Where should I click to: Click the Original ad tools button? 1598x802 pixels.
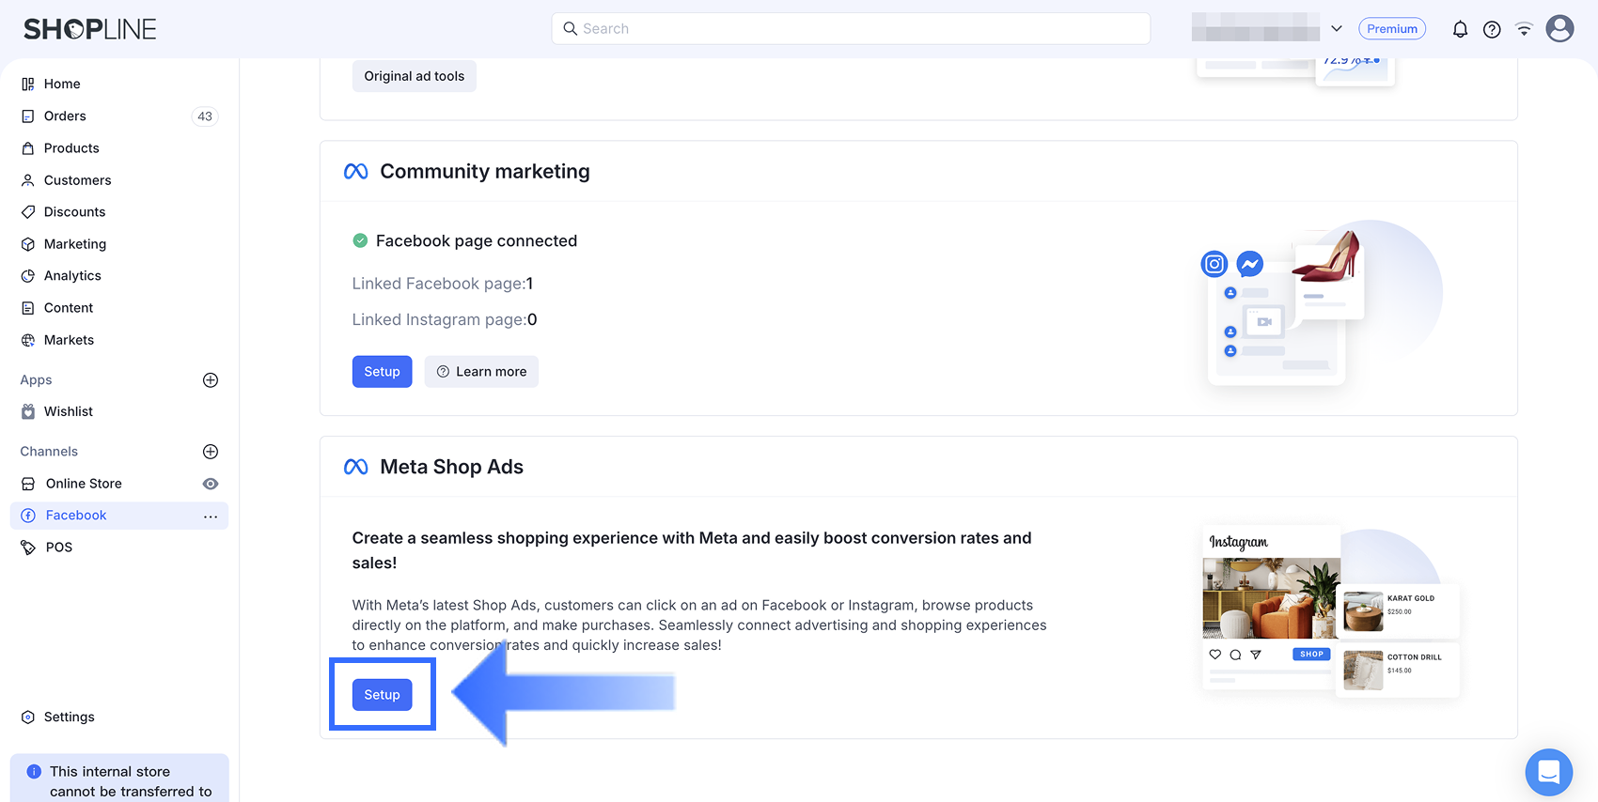coord(415,76)
